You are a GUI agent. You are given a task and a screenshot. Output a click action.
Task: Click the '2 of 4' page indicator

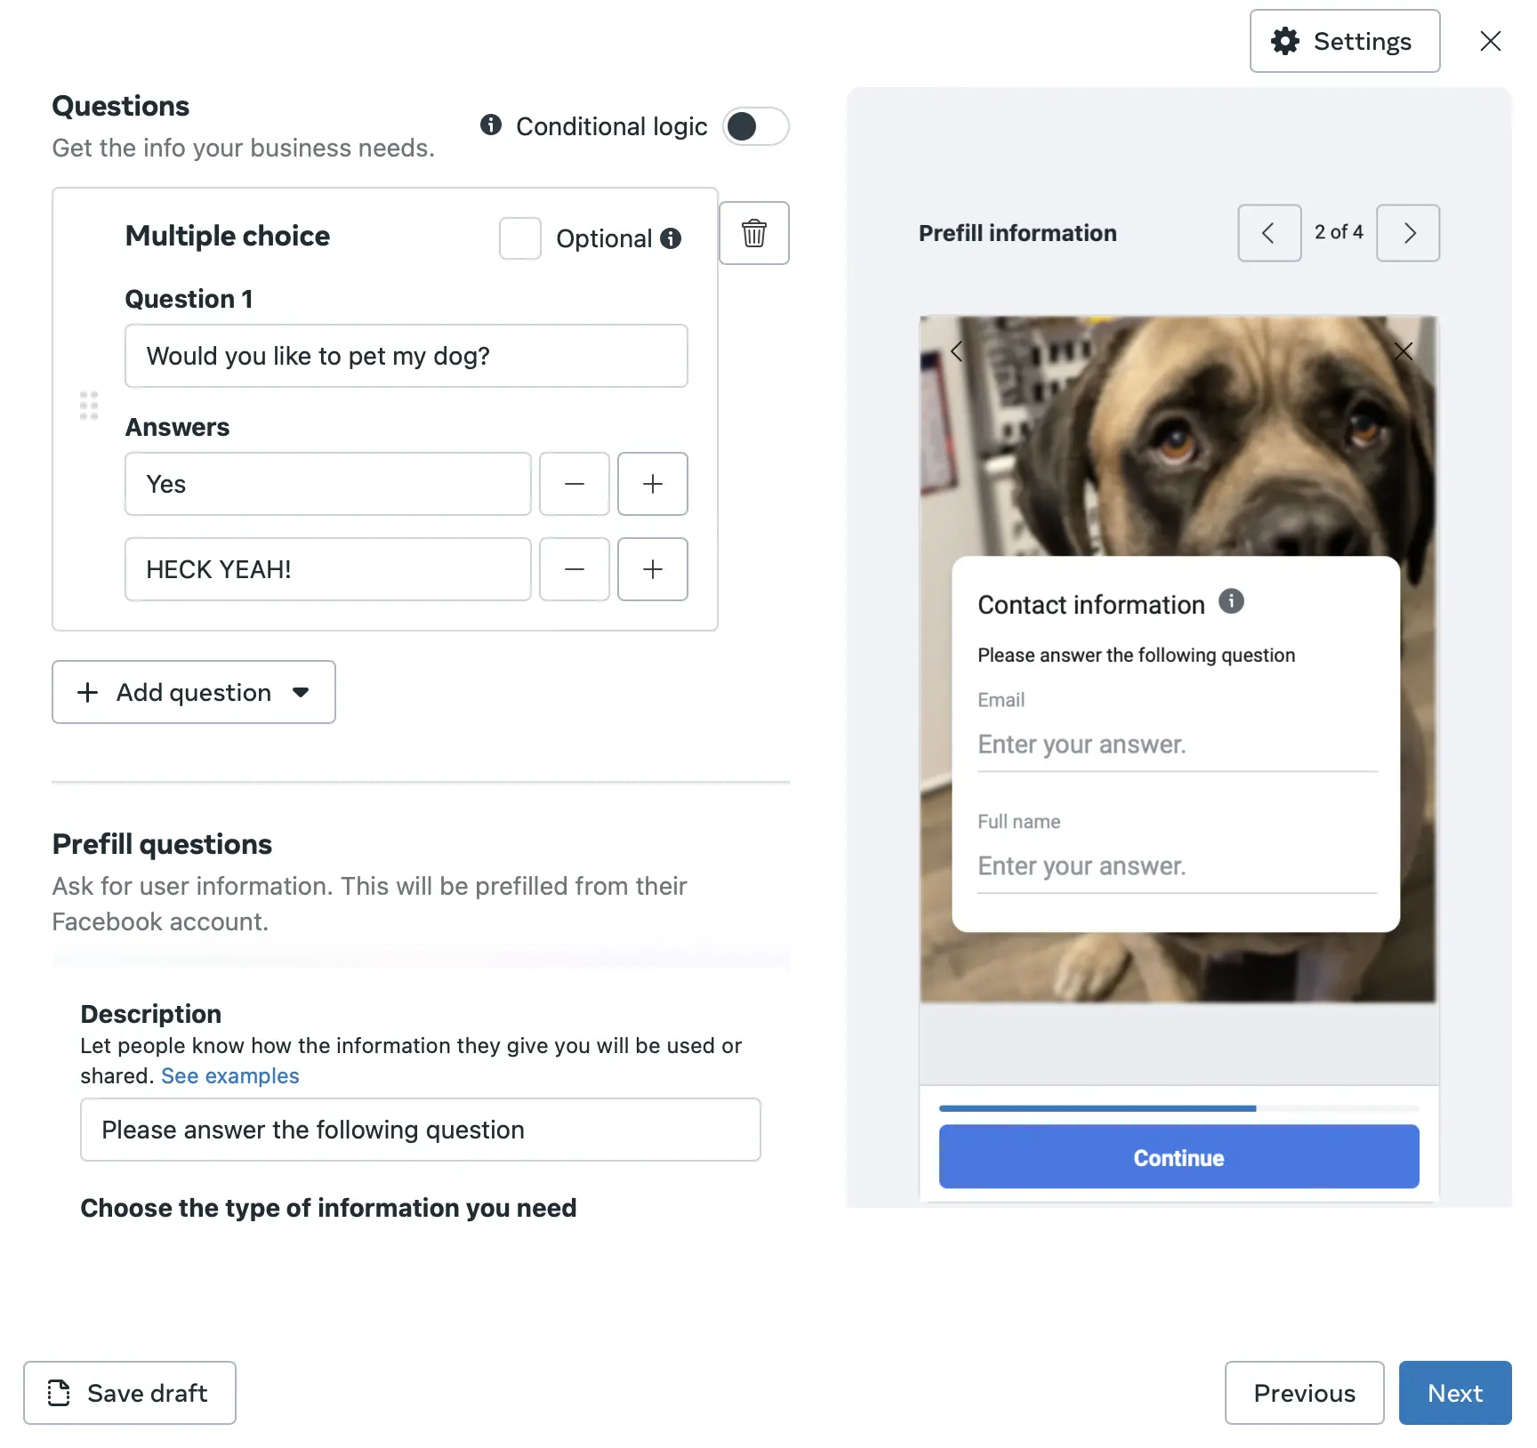coord(1339,232)
